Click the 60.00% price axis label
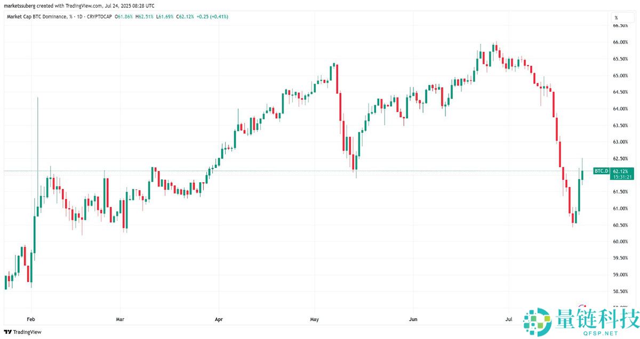 pyautogui.click(x=620, y=241)
